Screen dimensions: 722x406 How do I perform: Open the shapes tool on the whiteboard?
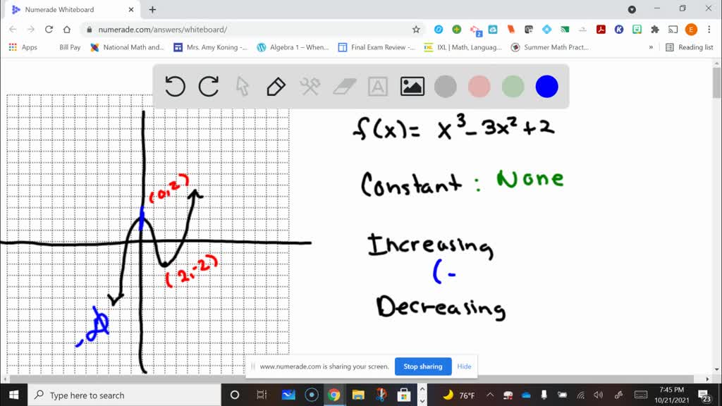pos(309,86)
